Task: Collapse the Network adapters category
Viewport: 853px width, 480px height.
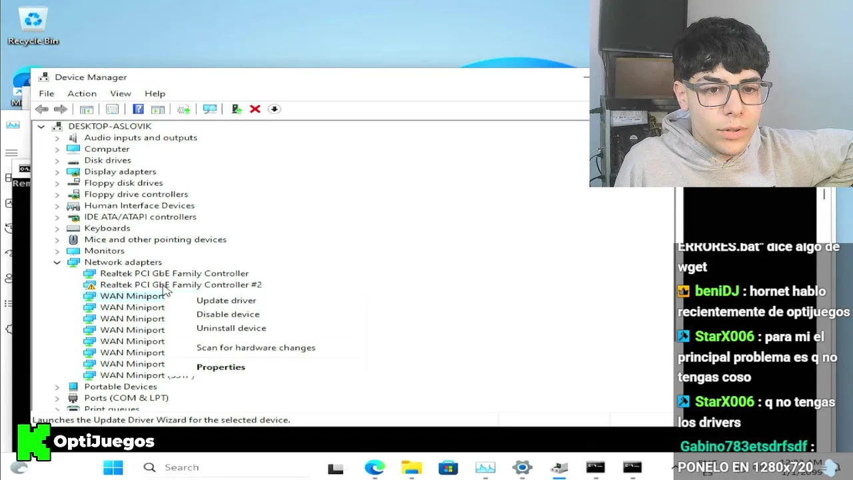Action: click(57, 263)
